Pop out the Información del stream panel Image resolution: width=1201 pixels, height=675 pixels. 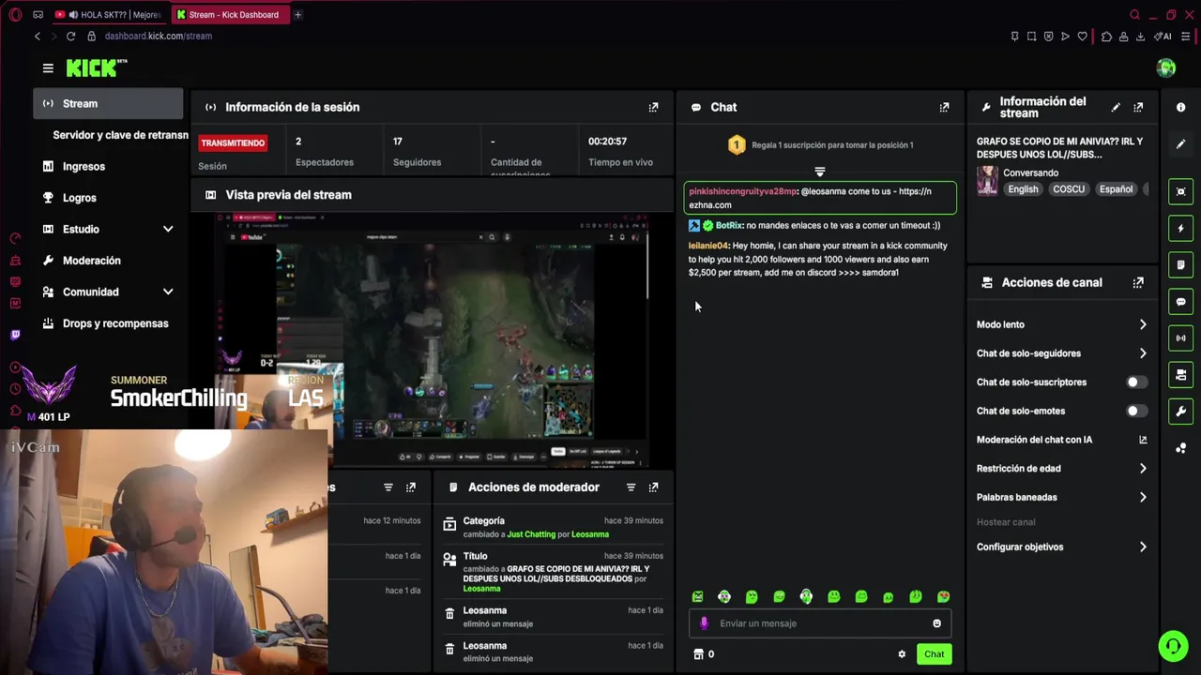pos(1138,107)
